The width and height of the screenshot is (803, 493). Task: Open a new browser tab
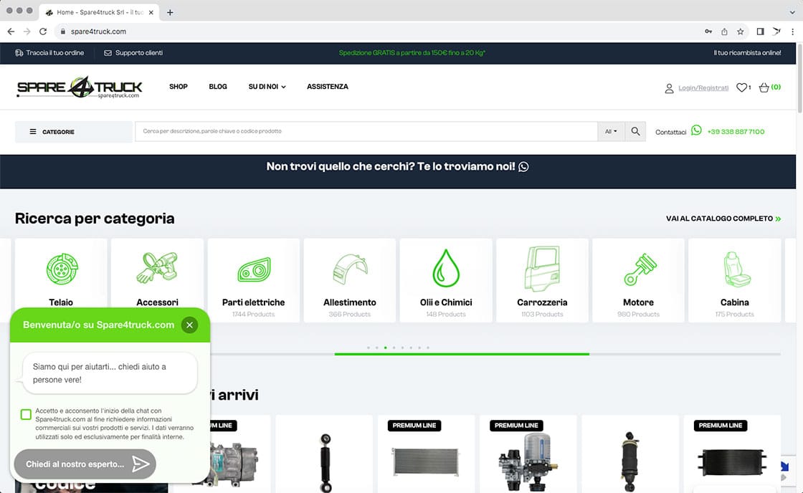click(x=170, y=12)
